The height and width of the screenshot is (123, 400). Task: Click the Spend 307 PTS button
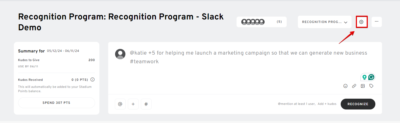pos(57,103)
